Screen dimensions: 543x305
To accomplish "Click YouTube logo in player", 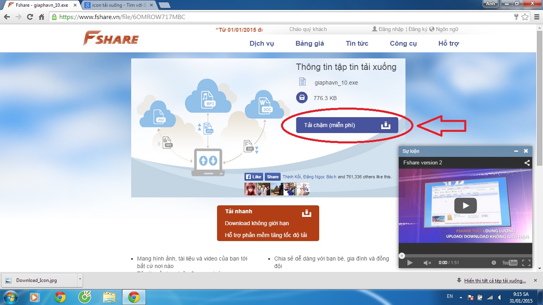I will click(510, 263).
